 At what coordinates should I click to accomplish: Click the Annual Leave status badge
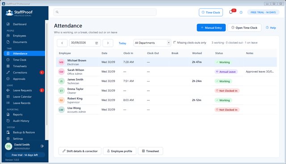(x=226, y=72)
